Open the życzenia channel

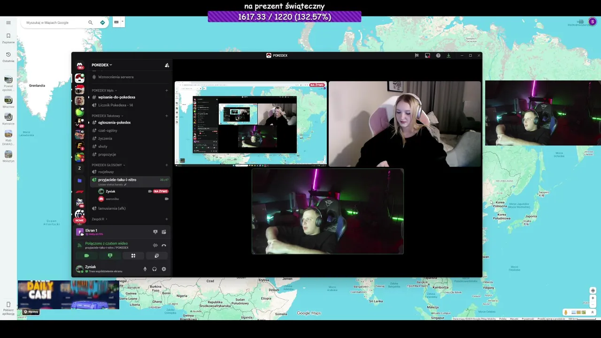(130, 138)
